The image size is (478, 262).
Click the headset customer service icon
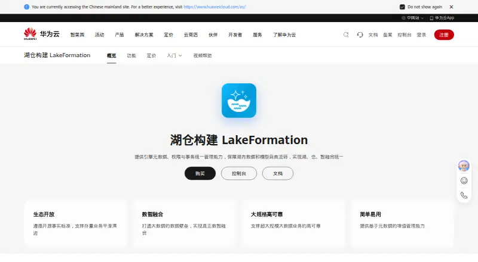(360, 35)
